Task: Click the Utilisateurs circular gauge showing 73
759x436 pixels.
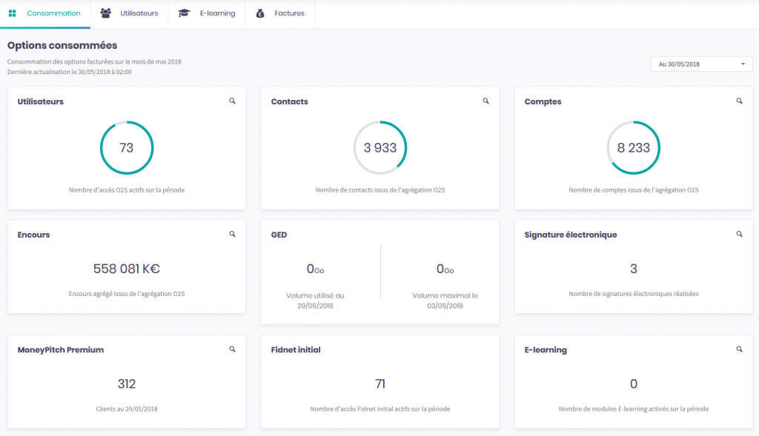Action: pos(127,148)
